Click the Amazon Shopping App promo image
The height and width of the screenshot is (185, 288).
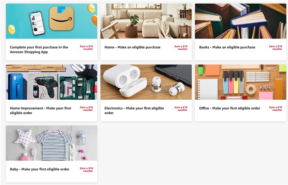[52, 21]
